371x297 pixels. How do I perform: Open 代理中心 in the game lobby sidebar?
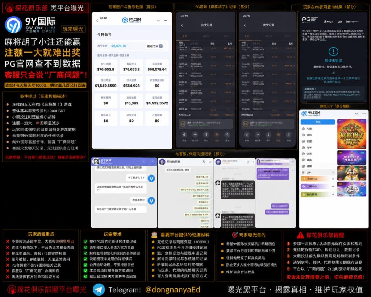317,187
